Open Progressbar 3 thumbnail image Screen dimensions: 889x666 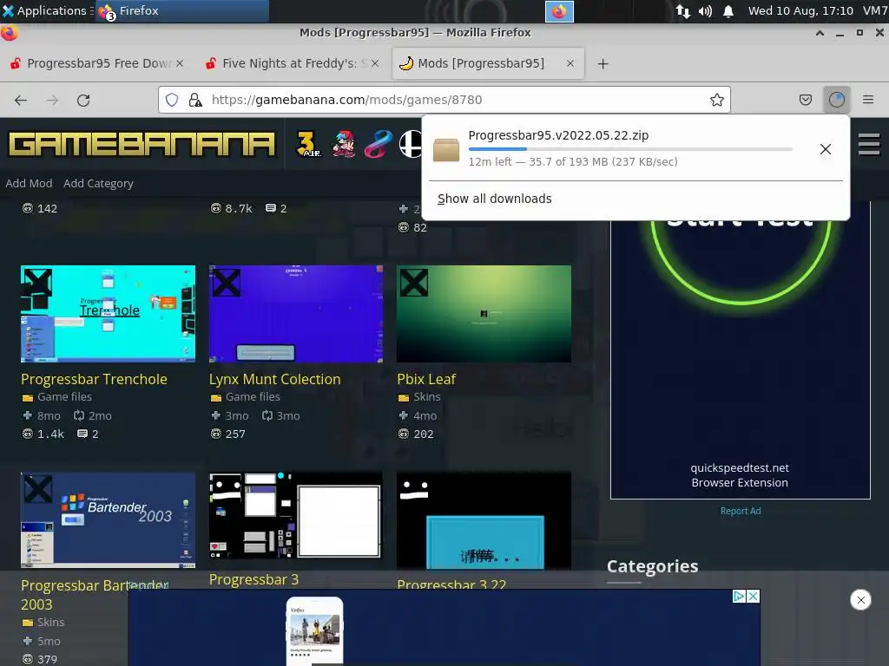click(x=296, y=515)
